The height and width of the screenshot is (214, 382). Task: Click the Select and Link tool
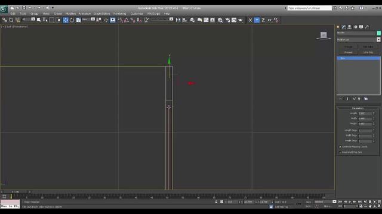tap(5, 20)
